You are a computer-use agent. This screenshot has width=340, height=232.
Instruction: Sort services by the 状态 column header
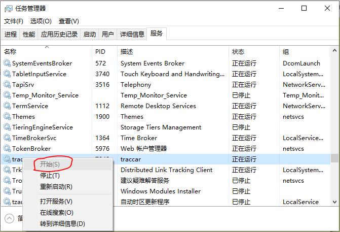238,52
